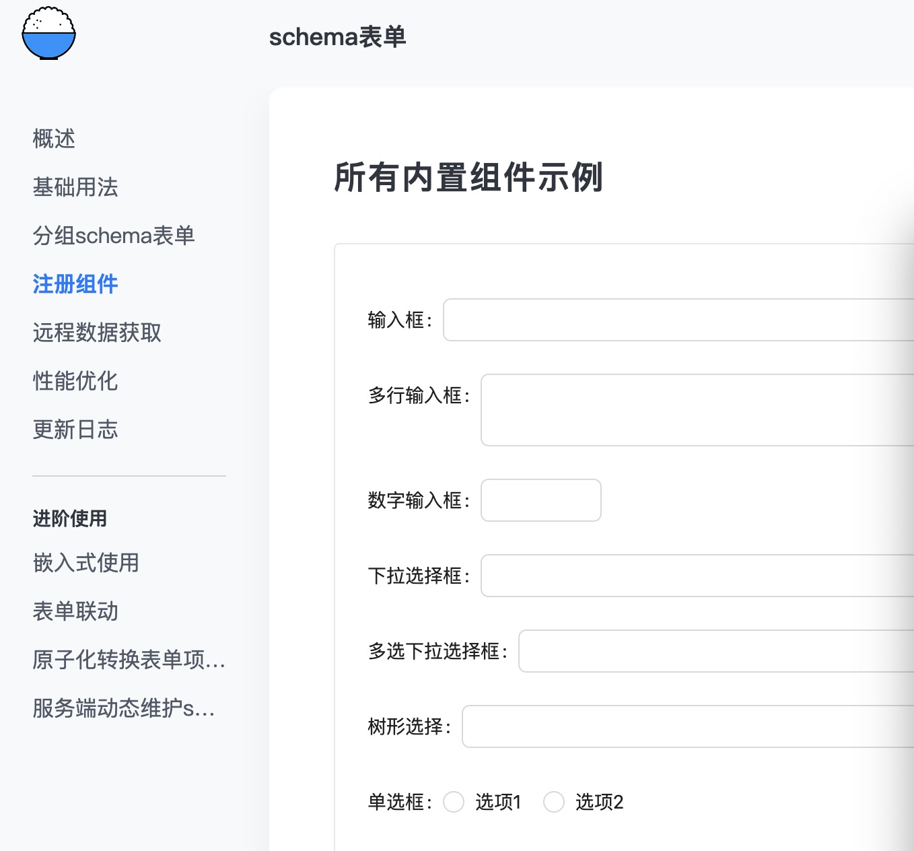The width and height of the screenshot is (914, 851).
Task: Go to 基础用法 in sidebar
Action: pos(75,187)
